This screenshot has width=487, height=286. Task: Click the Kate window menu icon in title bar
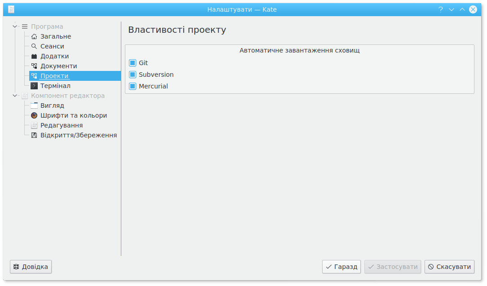pyautogui.click(x=11, y=9)
